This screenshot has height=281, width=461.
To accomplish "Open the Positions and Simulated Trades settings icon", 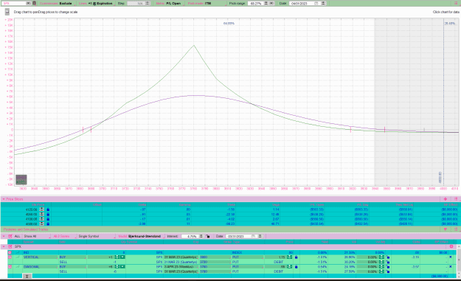I will coord(456,229).
